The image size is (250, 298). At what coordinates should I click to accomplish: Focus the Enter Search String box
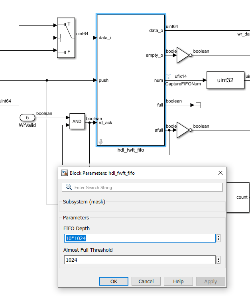[142, 187]
